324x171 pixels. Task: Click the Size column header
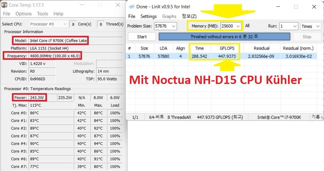(144, 48)
